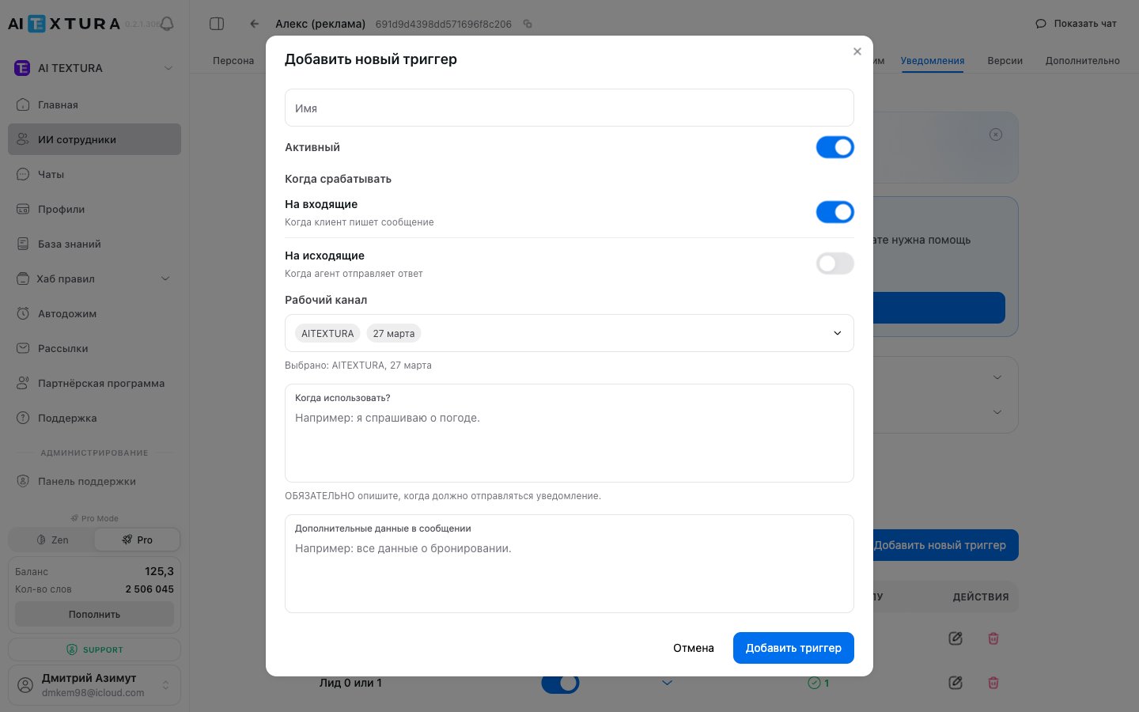1139x712 pixels.
Task: Open Дмитрий Азимут user menu
Action: (x=95, y=685)
